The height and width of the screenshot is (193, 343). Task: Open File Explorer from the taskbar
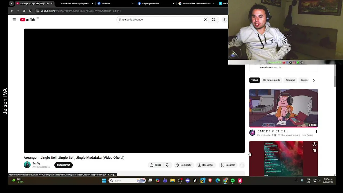[173, 181]
